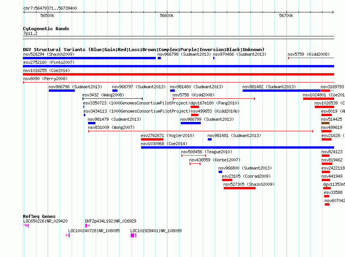Select variant label nsv970486 (Sudmant2013)
345x257 pixels.
click(240, 54)
